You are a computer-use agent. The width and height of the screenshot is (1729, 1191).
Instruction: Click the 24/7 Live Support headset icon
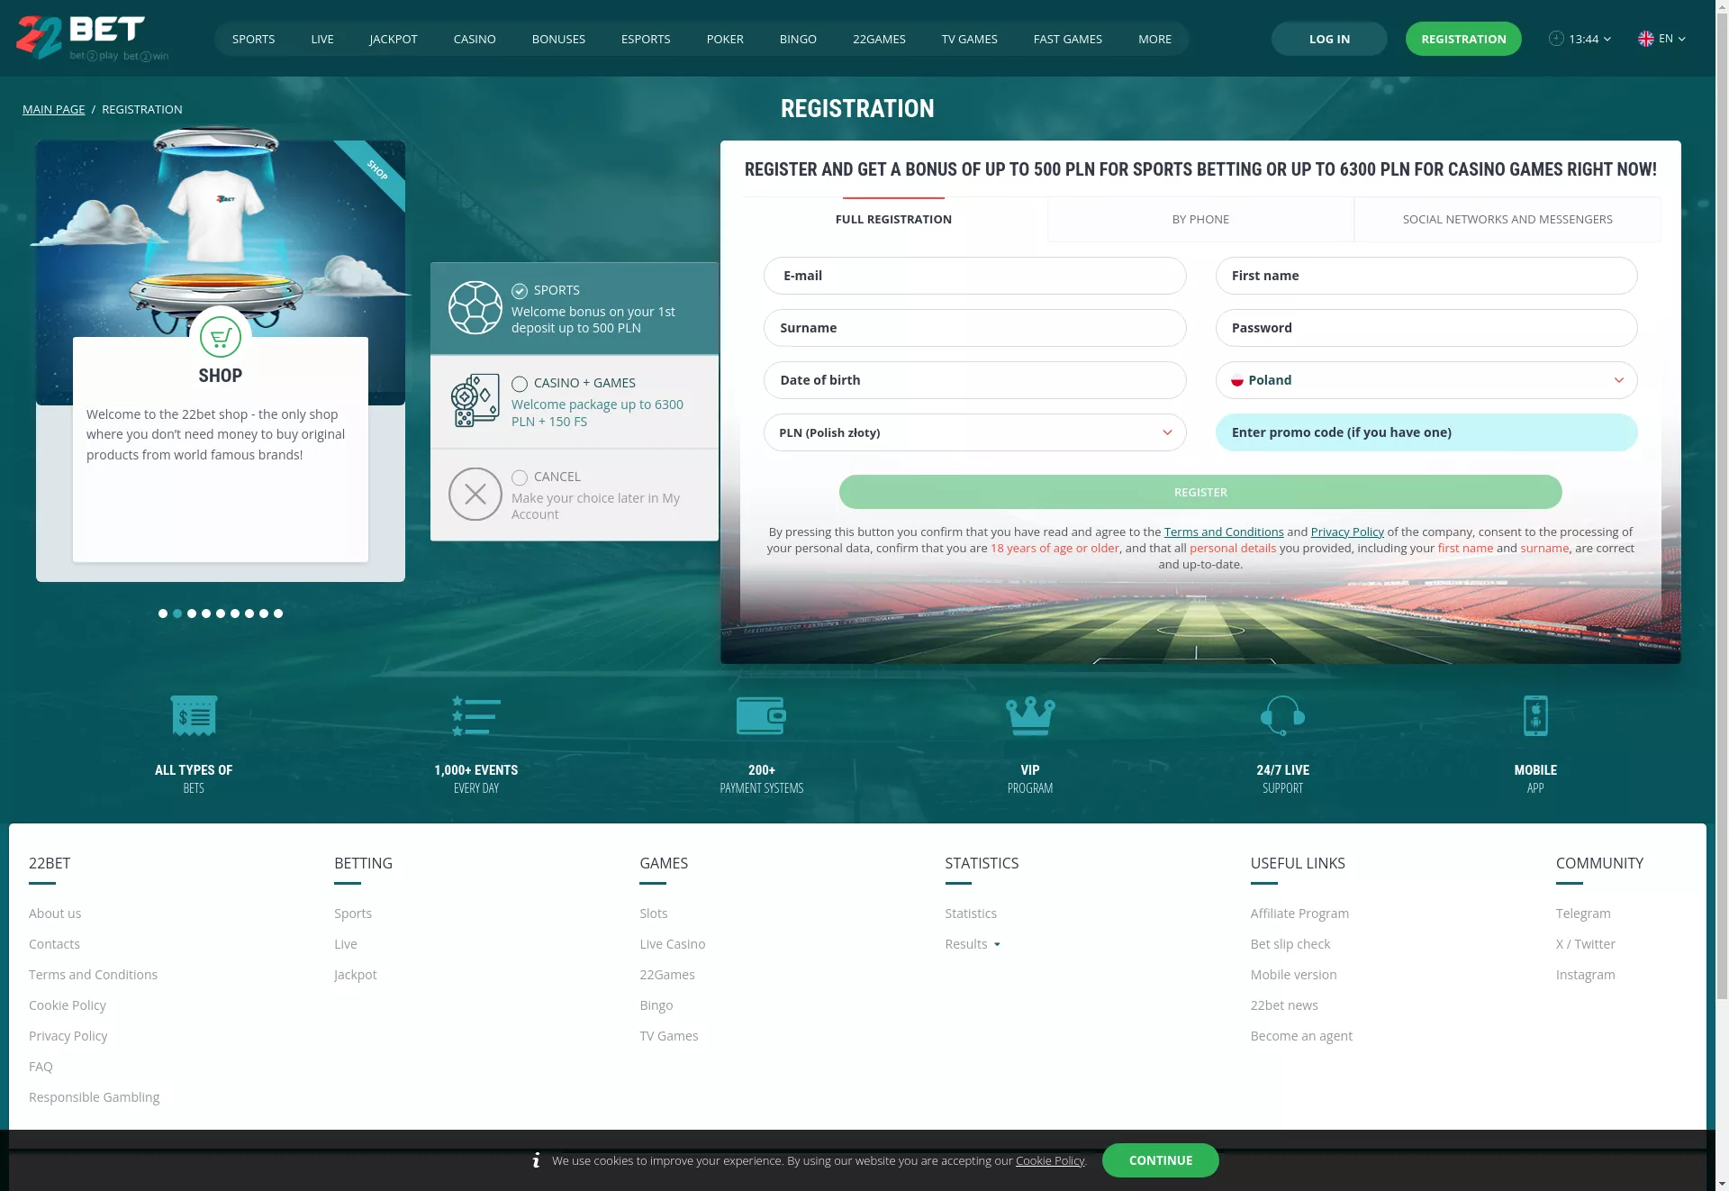(x=1282, y=716)
